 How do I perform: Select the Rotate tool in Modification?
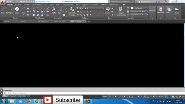pyautogui.click(x=38, y=8)
